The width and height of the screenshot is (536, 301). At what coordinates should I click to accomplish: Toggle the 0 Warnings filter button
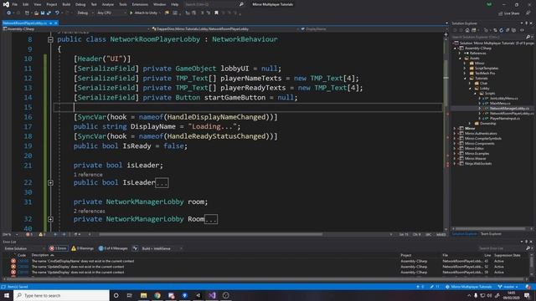tap(82, 248)
